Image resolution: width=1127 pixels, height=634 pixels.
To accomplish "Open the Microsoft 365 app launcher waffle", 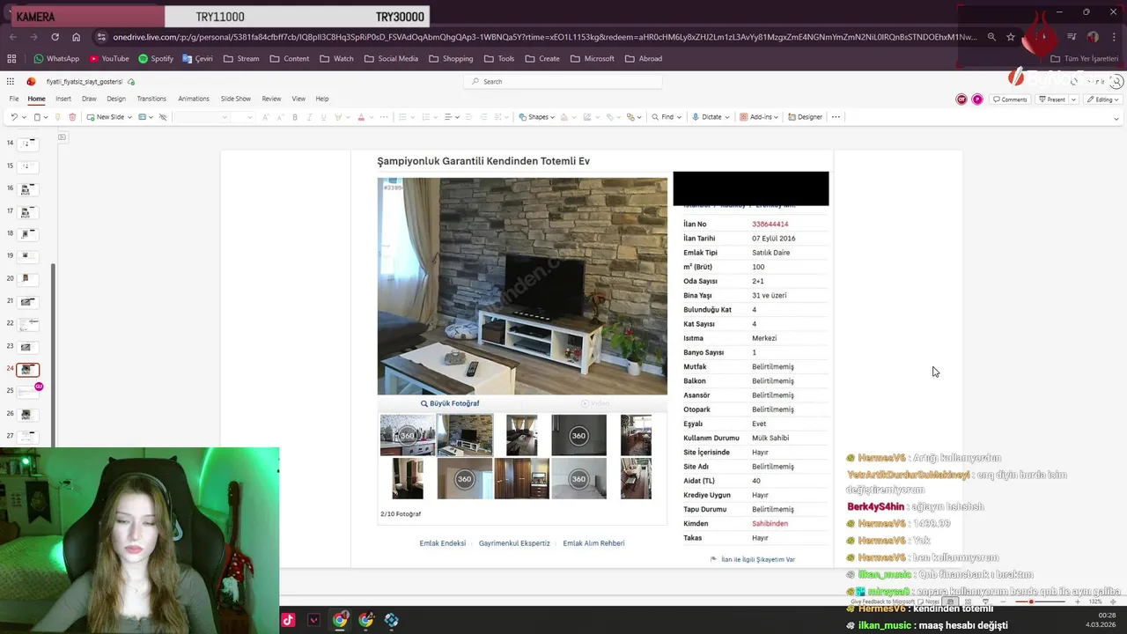I will tap(12, 81).
